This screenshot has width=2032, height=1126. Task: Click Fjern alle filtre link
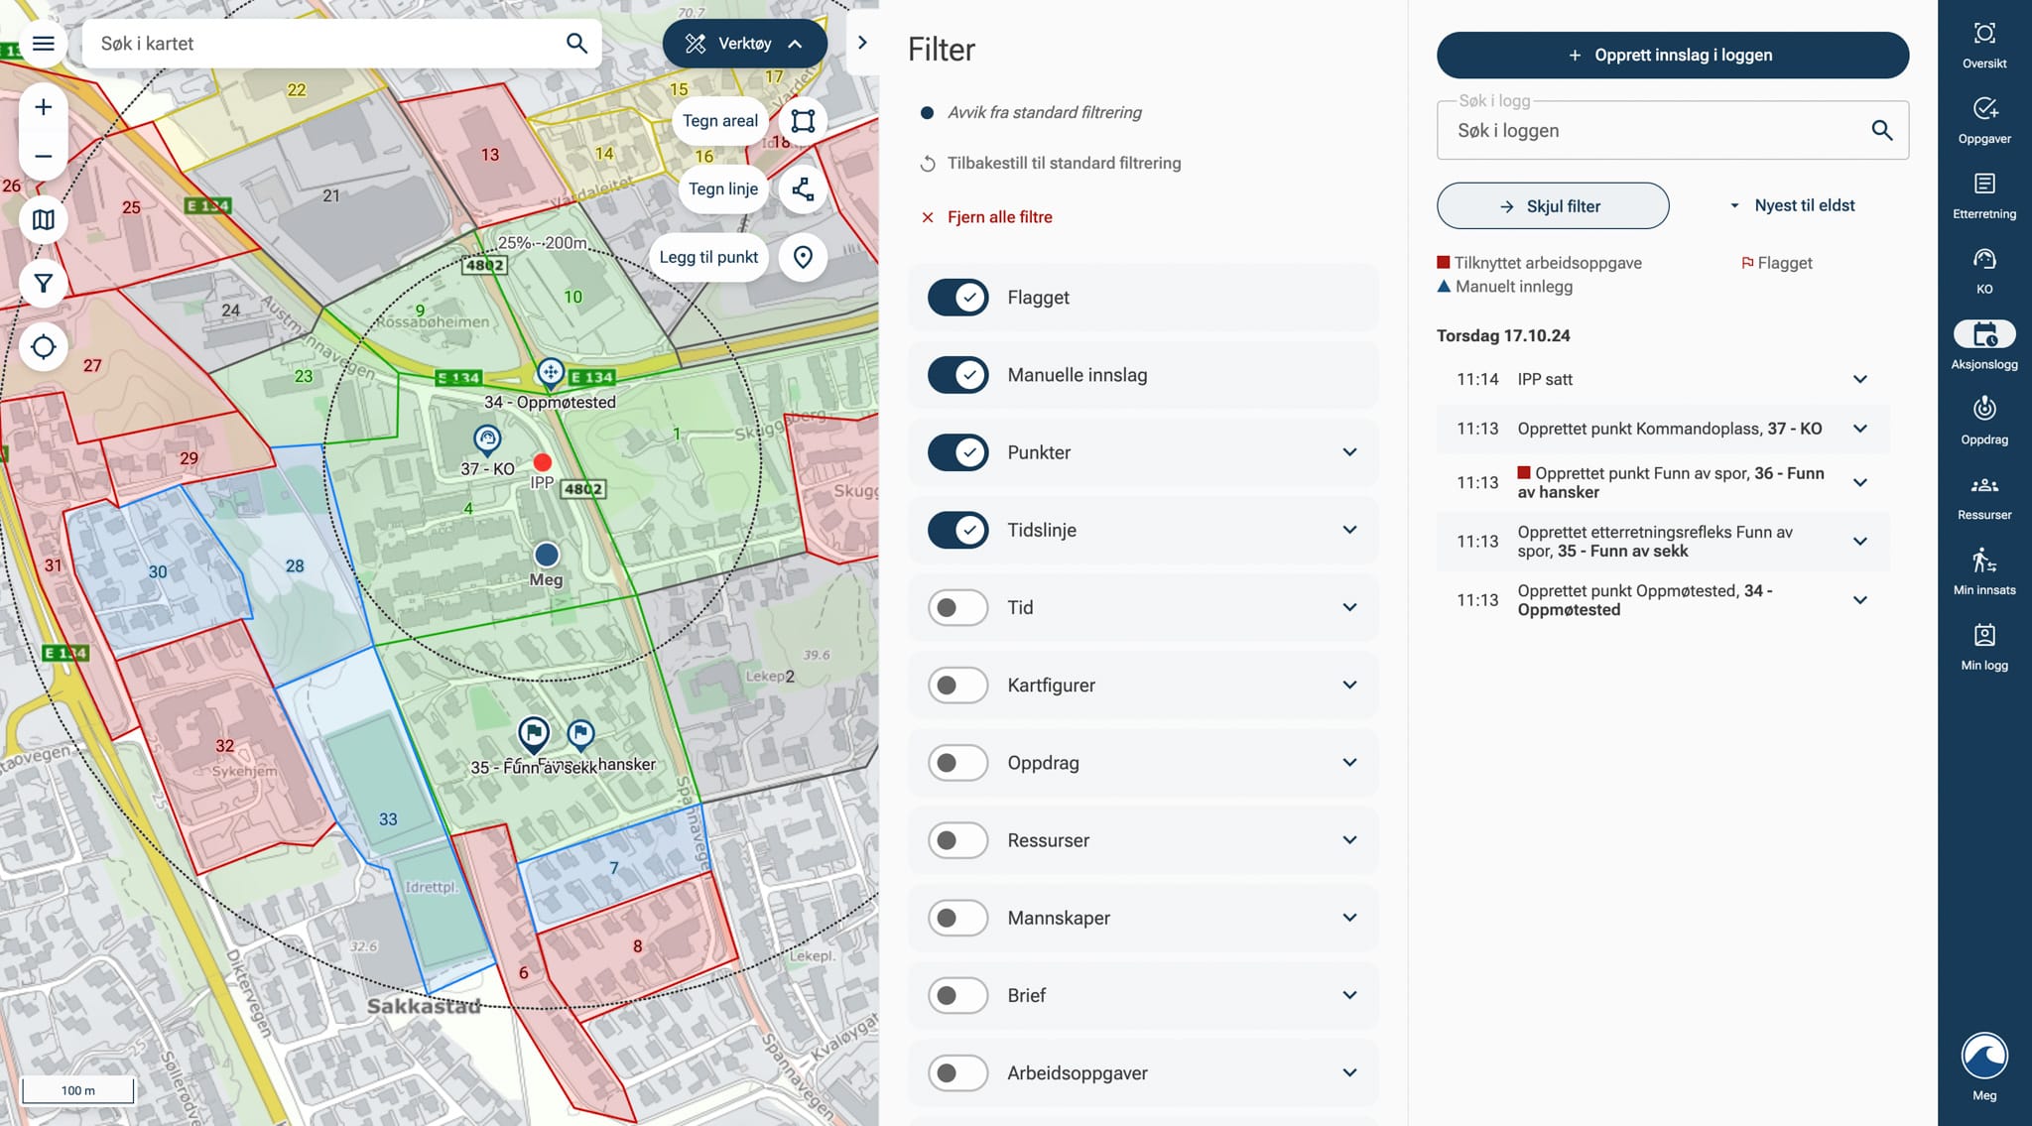pos(999,217)
